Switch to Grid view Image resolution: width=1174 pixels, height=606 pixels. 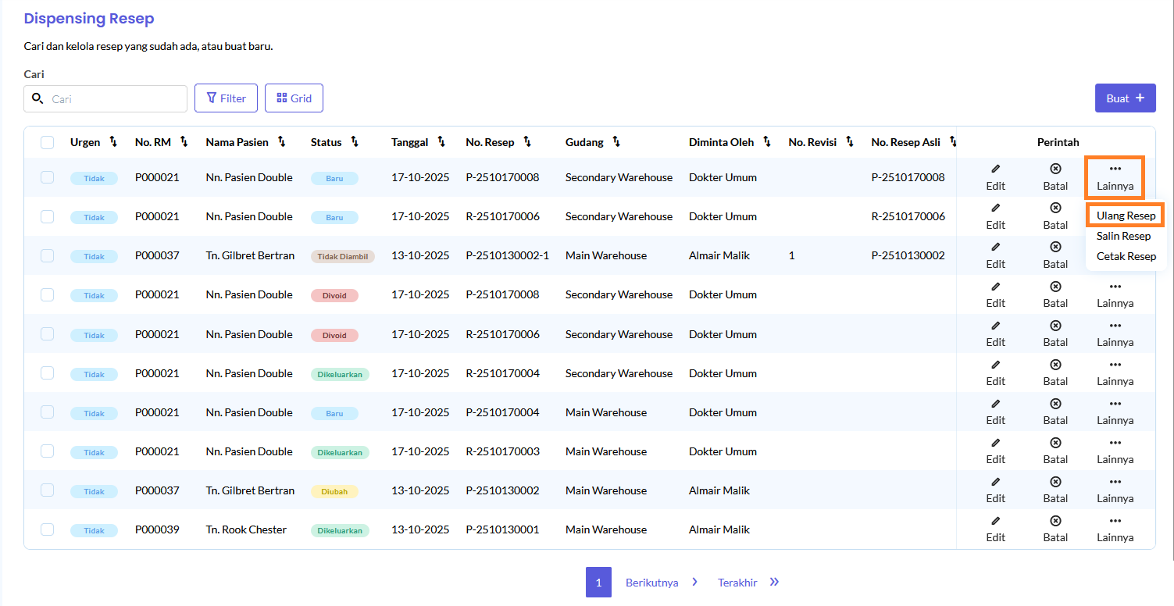click(294, 98)
